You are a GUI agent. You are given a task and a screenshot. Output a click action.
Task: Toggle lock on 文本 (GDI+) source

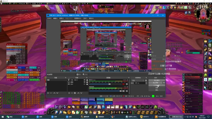[x=87, y=80]
